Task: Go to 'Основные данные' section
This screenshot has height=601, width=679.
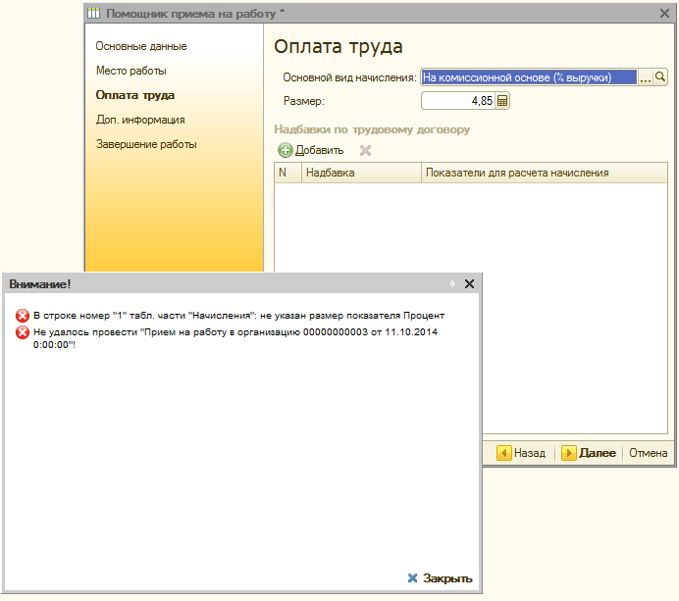Action: [x=141, y=46]
